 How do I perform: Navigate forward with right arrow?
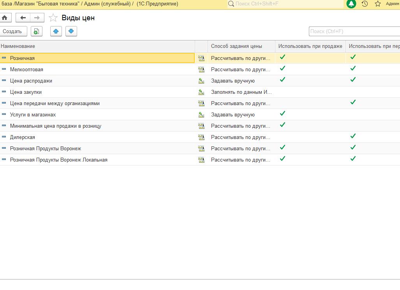coord(37,18)
